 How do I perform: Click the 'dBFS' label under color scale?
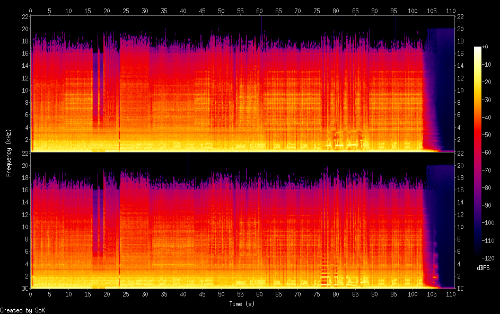483,268
